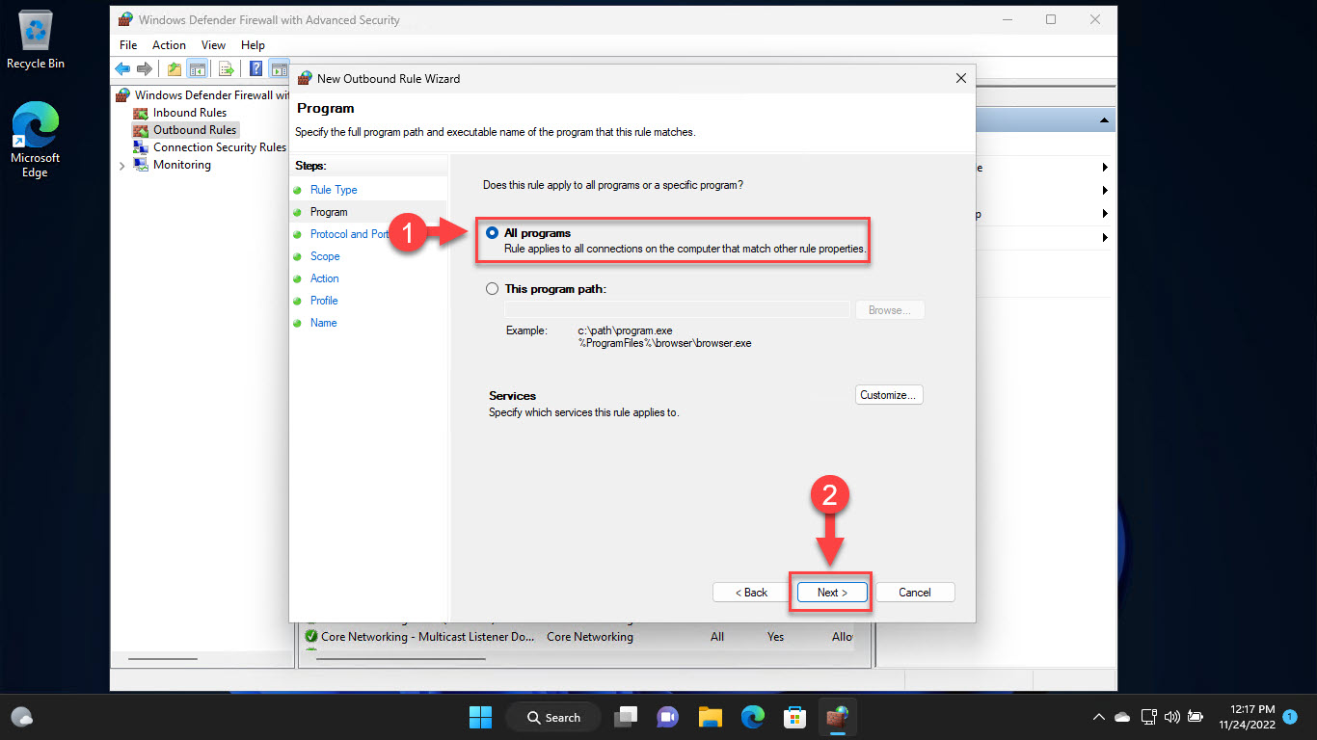Click the Next button in the wizard

[x=830, y=592]
